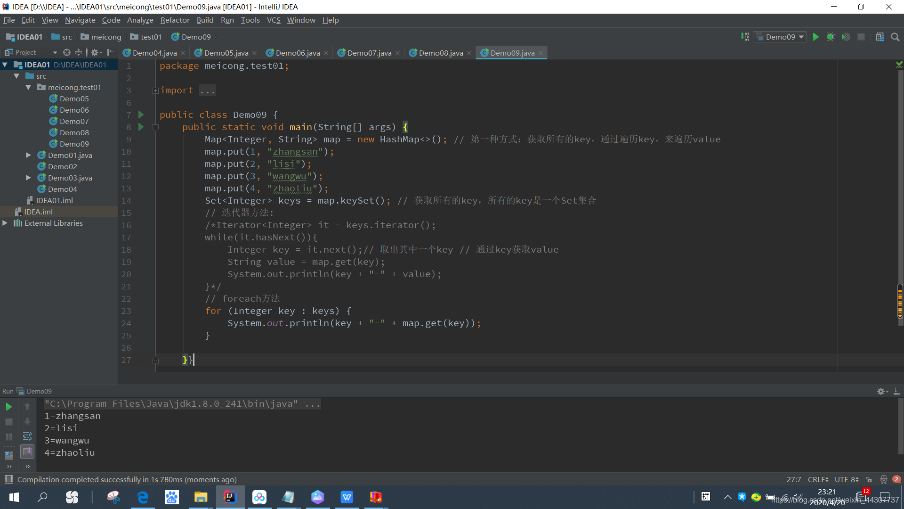Open the Refactor menu
The width and height of the screenshot is (904, 509).
tap(175, 20)
